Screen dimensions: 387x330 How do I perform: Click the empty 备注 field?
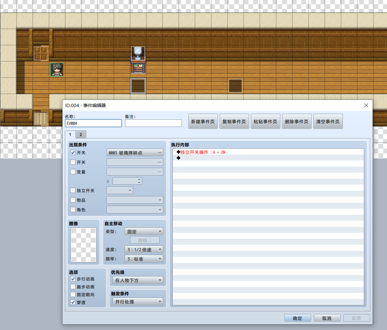point(154,123)
